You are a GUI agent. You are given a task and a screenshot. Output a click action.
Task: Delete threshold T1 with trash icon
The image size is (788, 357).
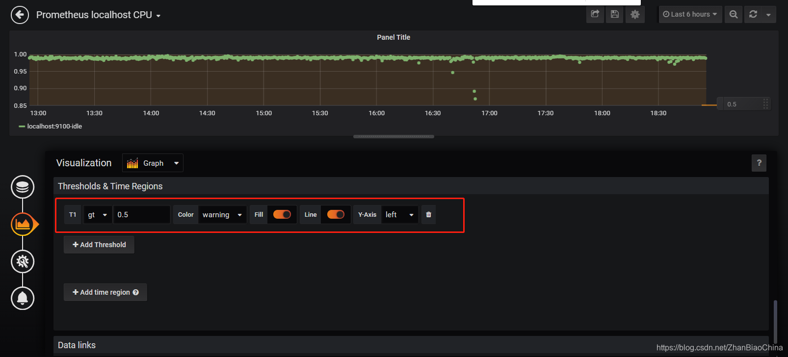pos(428,215)
